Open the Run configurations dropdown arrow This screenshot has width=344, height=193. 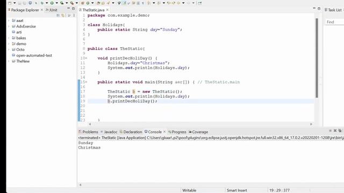coord(56,3)
